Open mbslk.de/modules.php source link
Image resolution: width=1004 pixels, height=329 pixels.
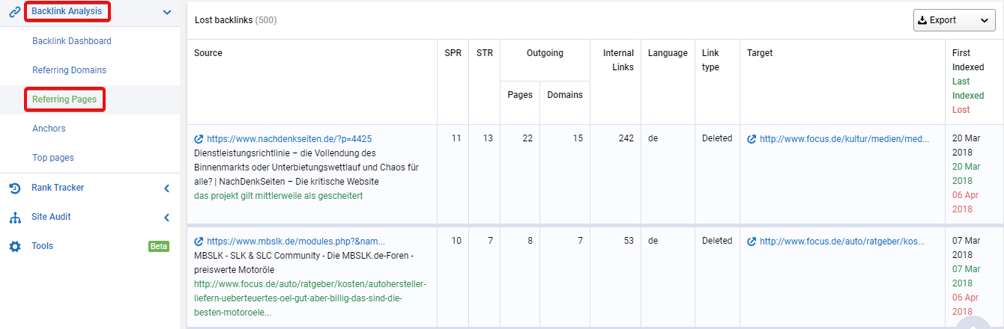(296, 241)
